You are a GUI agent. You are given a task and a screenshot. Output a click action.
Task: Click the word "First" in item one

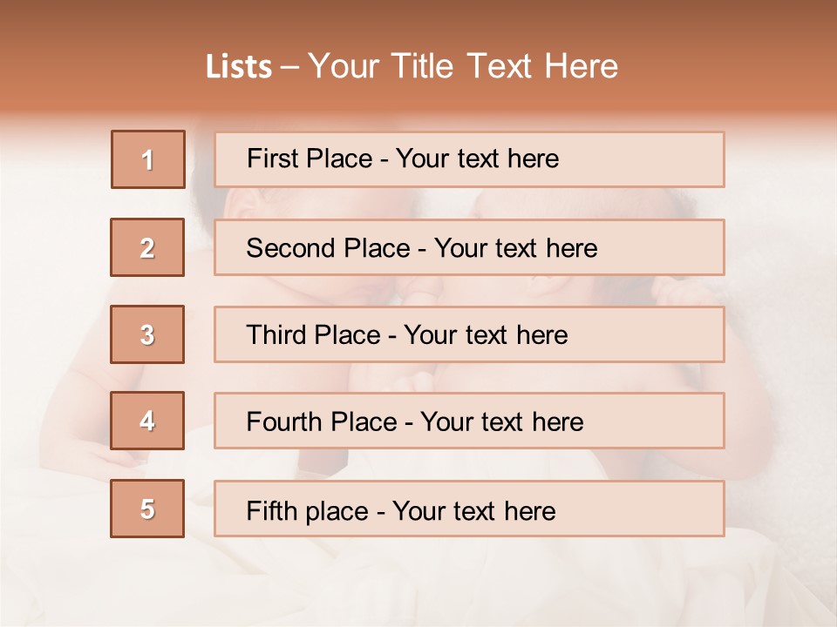click(x=272, y=158)
